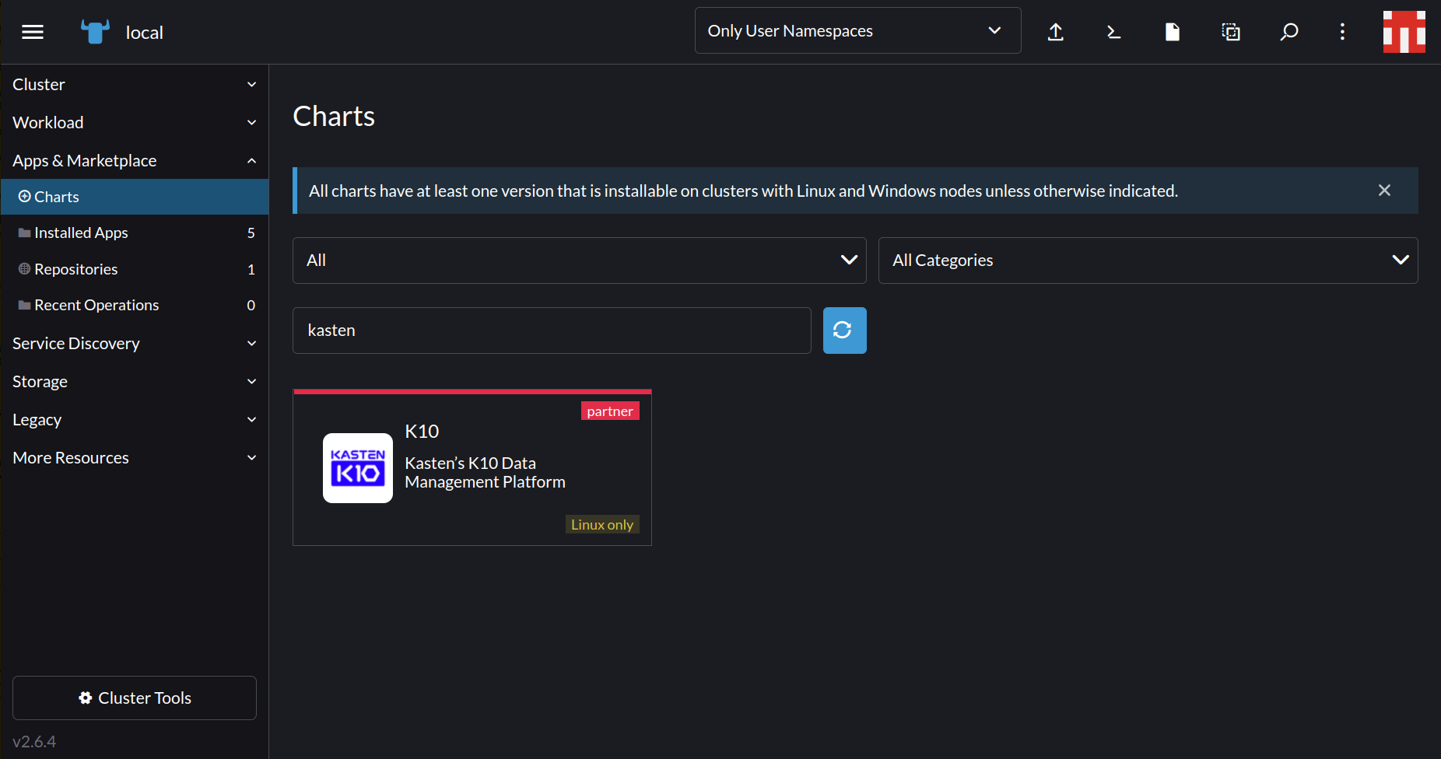Viewport: 1441px width, 759px height.
Task: Open the kubectl shell icon
Action: point(1113,32)
